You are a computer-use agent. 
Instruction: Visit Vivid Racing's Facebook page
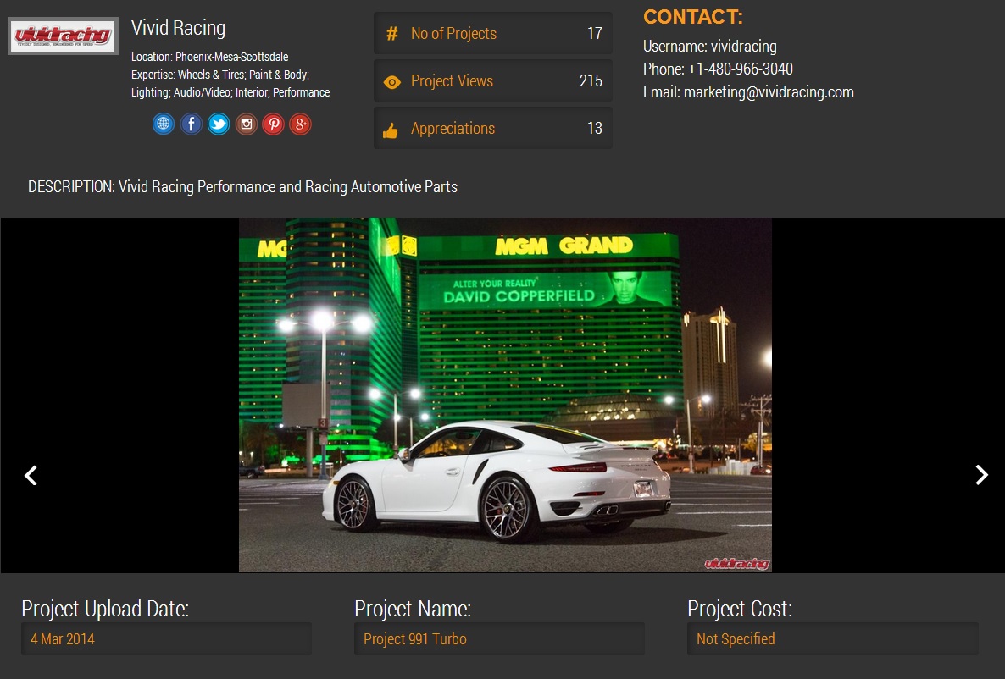[191, 124]
